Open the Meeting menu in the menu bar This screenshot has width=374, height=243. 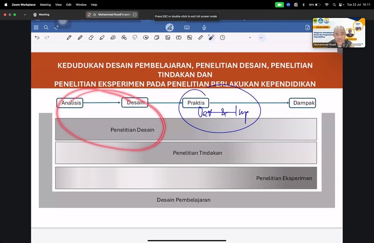click(45, 5)
